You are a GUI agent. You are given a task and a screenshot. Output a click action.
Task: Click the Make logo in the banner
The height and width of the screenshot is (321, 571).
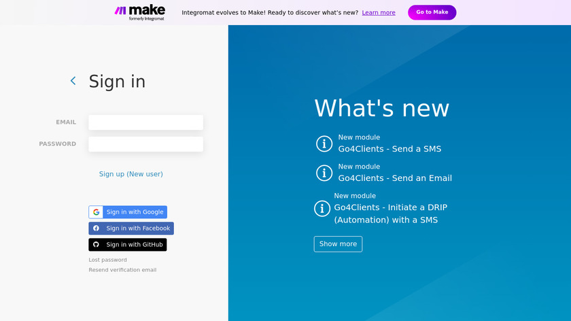140,12
